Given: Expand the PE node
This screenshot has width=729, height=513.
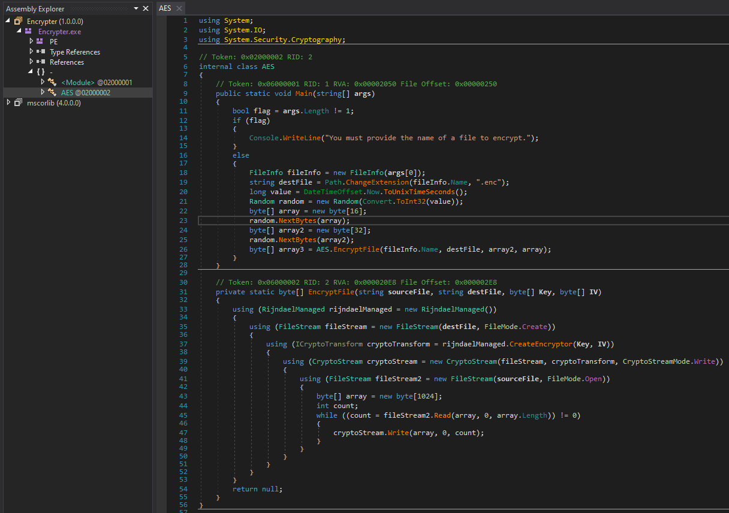Looking at the screenshot, I should coord(31,42).
